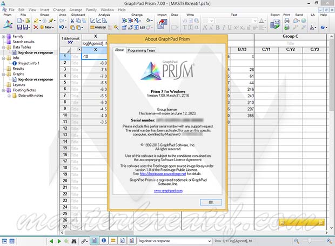Open the File menu
Image resolution: width=335 pixels, height=246 pixels.
click(11, 10)
